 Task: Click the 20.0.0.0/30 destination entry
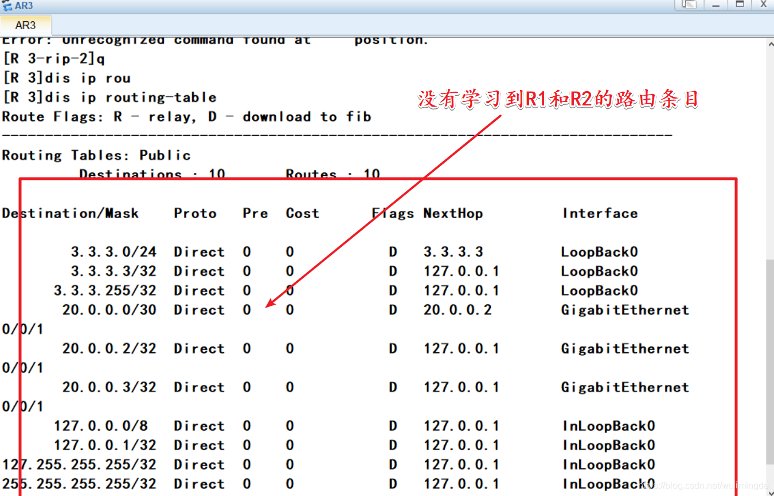[110, 310]
